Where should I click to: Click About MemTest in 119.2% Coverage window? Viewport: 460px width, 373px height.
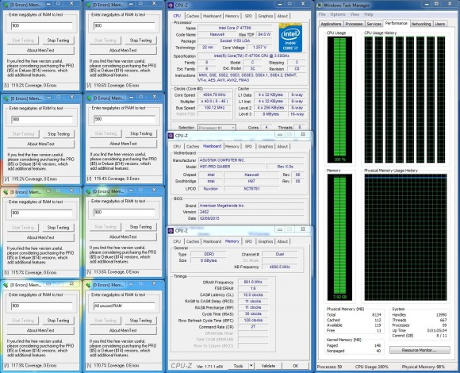click(40, 50)
